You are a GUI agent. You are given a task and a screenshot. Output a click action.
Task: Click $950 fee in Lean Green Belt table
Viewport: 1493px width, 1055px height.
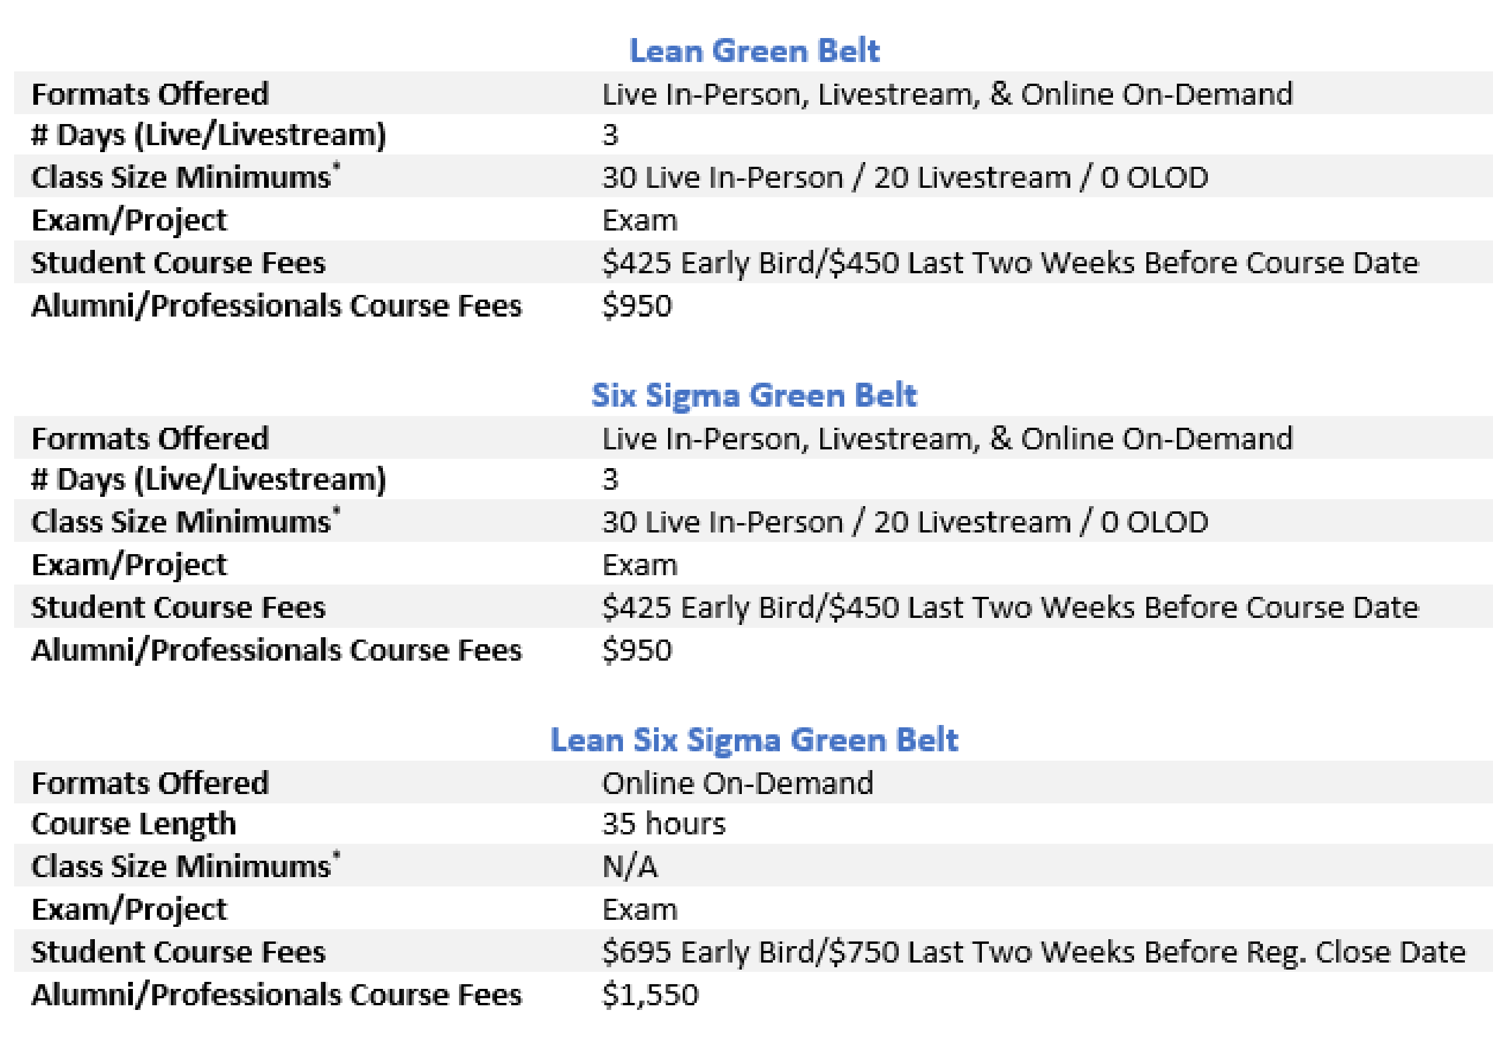click(x=637, y=305)
